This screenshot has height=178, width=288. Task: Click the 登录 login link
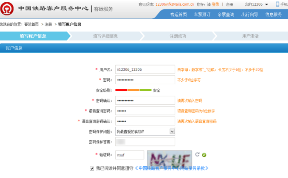[216, 4]
